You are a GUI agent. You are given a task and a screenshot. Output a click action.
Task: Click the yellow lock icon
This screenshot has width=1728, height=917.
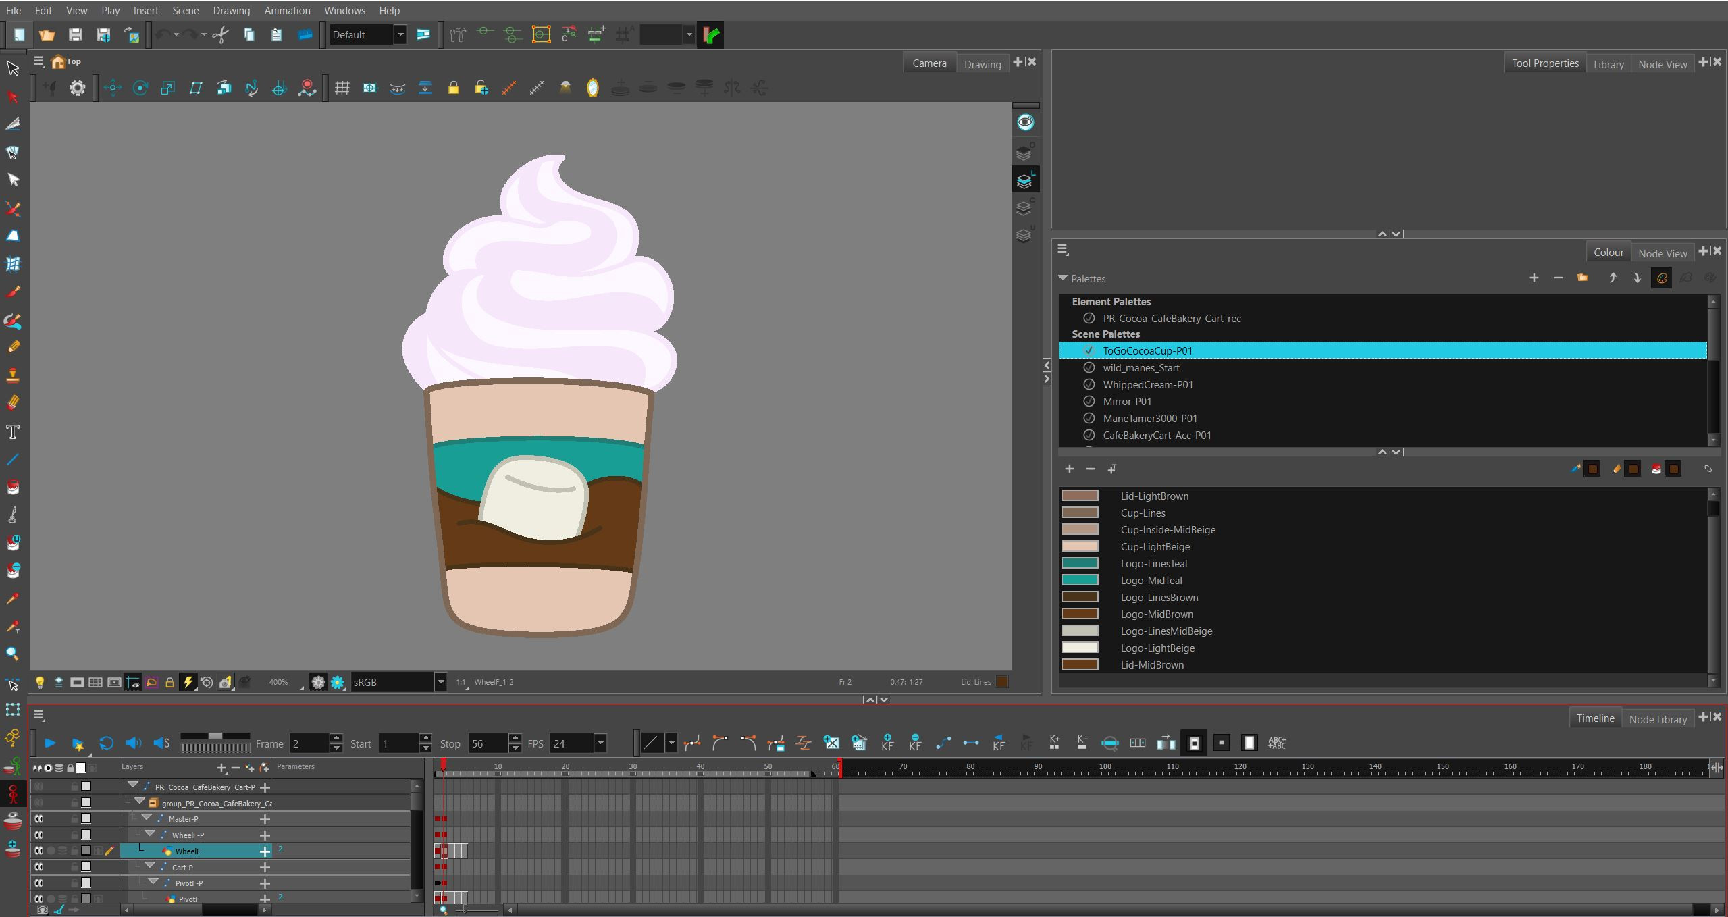[453, 88]
